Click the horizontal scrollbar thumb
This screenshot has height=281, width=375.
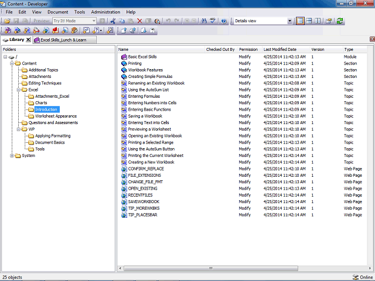point(211,268)
